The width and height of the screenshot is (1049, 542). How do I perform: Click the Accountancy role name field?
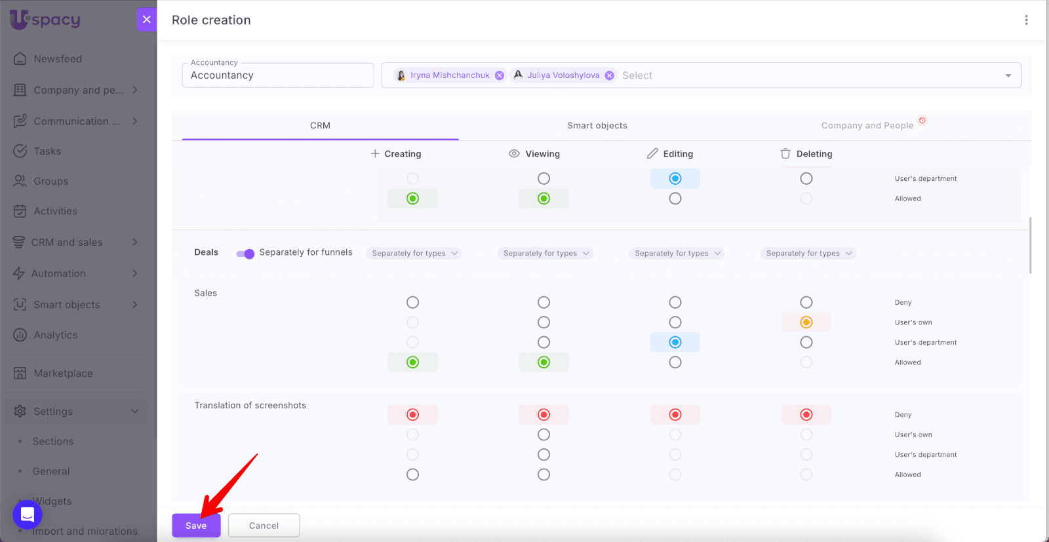(x=277, y=75)
